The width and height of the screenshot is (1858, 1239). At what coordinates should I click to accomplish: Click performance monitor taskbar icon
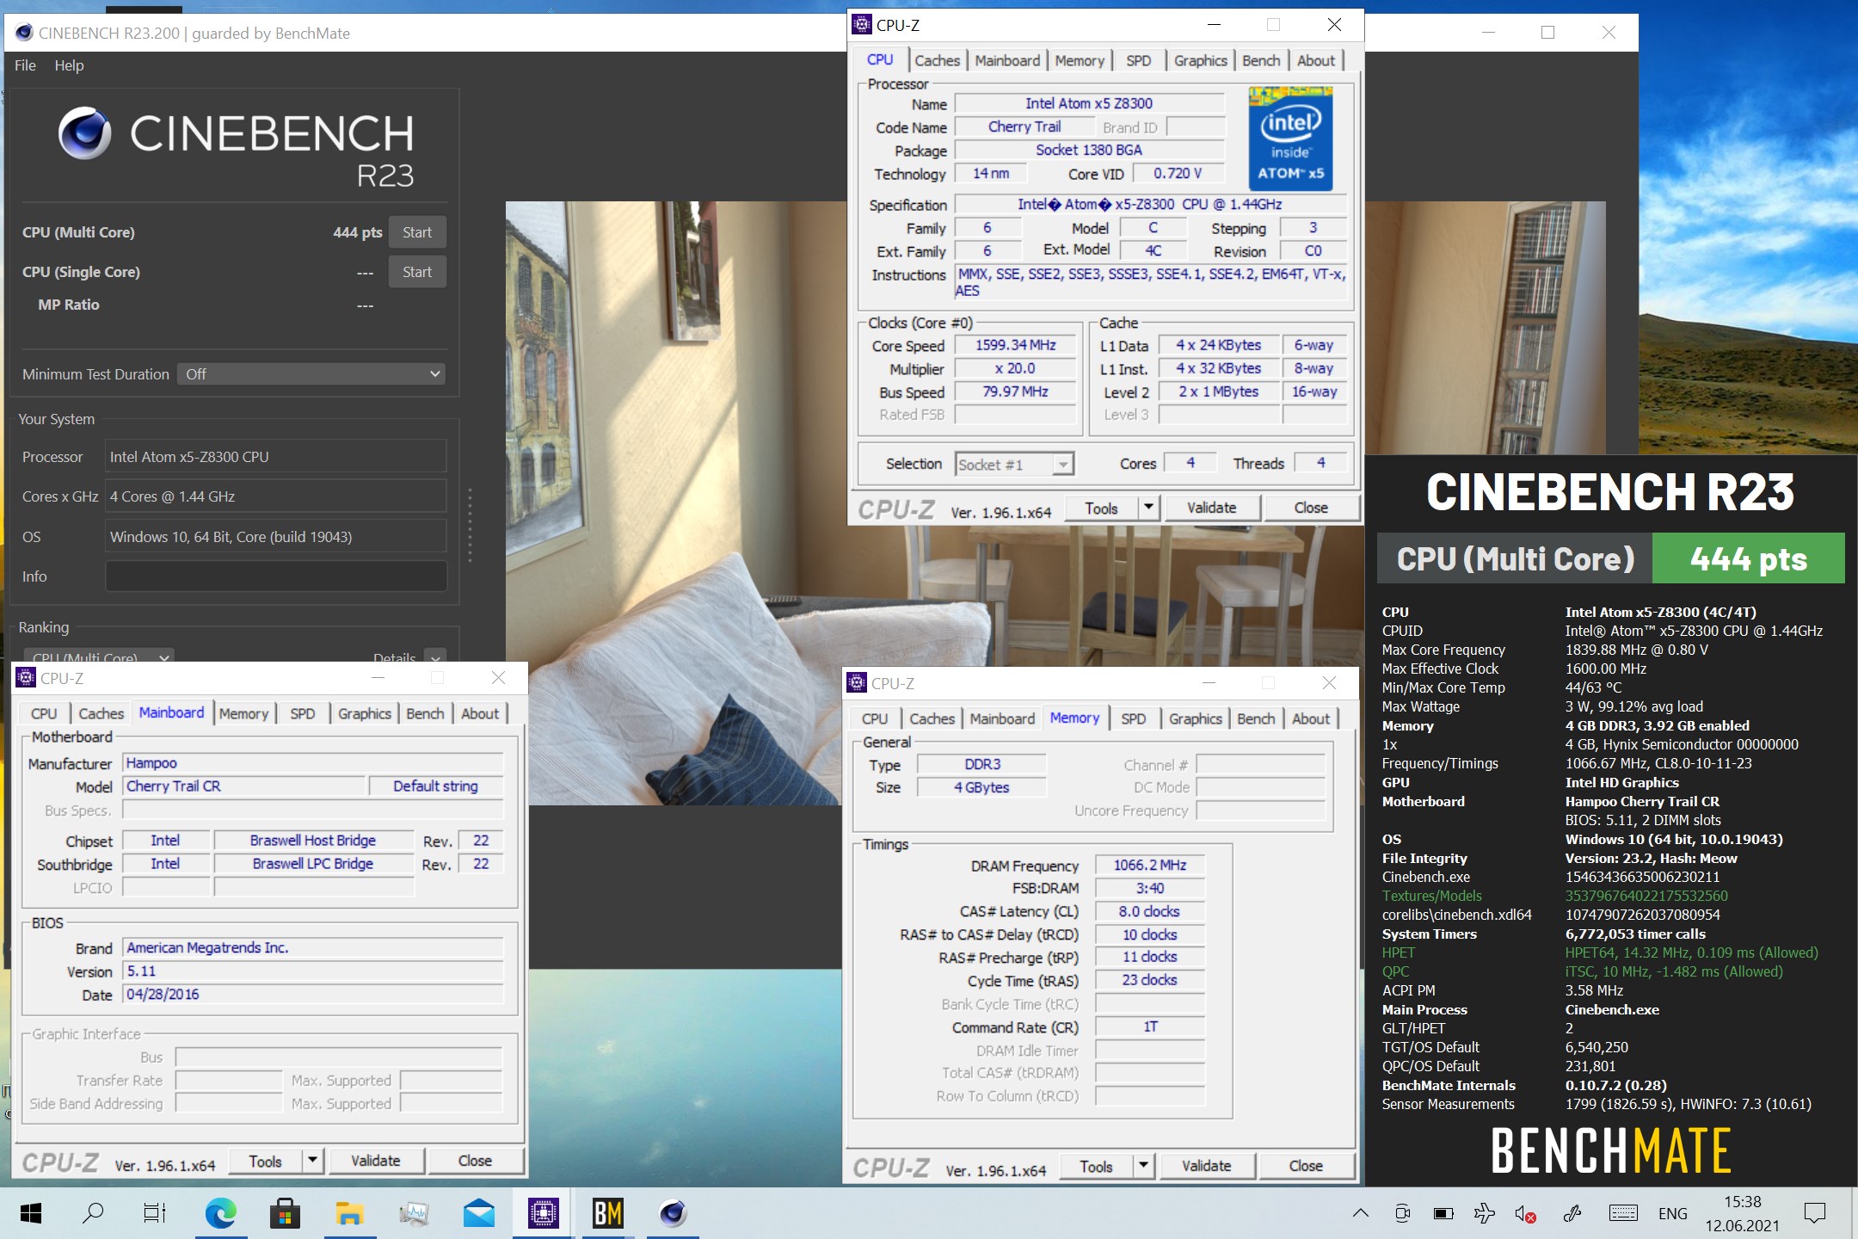(415, 1213)
